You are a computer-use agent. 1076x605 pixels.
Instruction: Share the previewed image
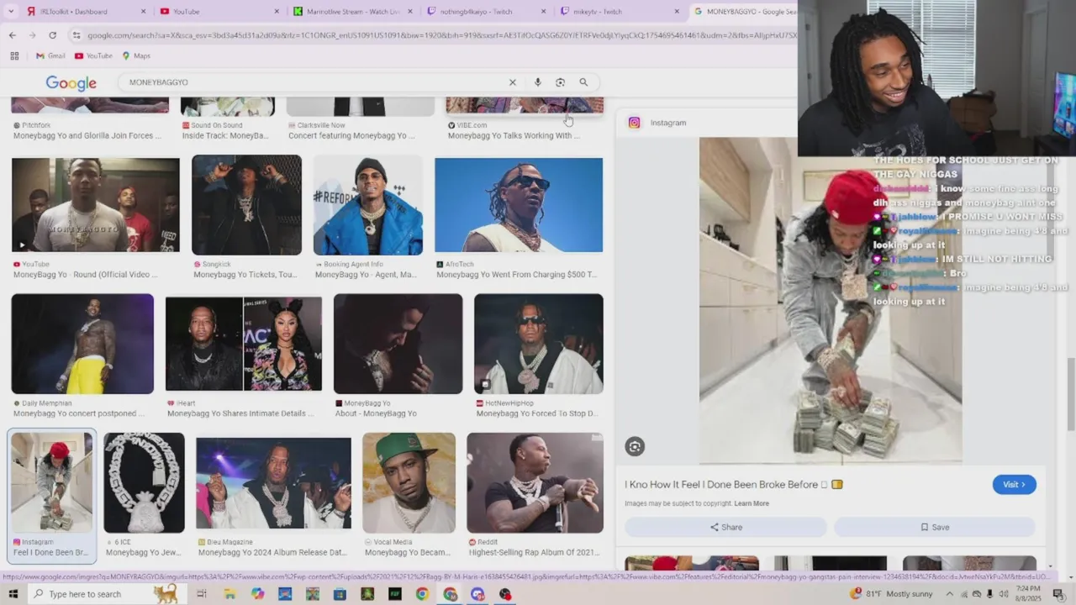[x=725, y=527]
